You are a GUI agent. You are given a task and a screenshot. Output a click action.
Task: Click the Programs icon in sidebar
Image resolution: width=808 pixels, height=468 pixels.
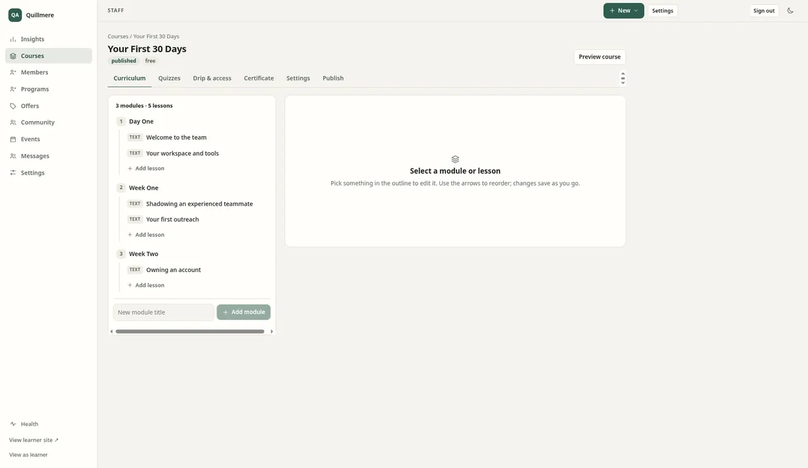point(13,90)
